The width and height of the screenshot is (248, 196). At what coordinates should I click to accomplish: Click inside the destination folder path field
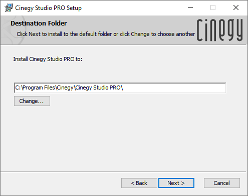(x=120, y=87)
